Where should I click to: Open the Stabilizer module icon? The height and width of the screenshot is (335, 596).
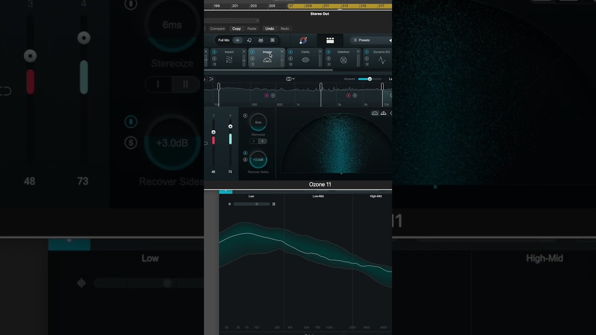[344, 60]
